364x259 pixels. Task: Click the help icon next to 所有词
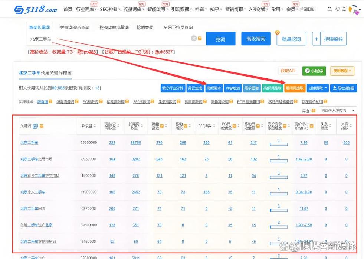(50, 101)
